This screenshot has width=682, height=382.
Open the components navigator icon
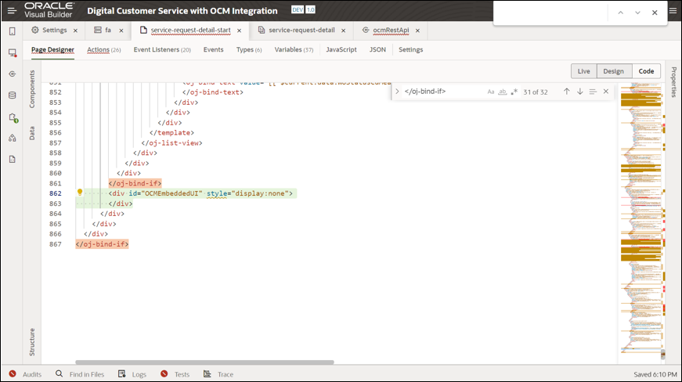(13, 138)
